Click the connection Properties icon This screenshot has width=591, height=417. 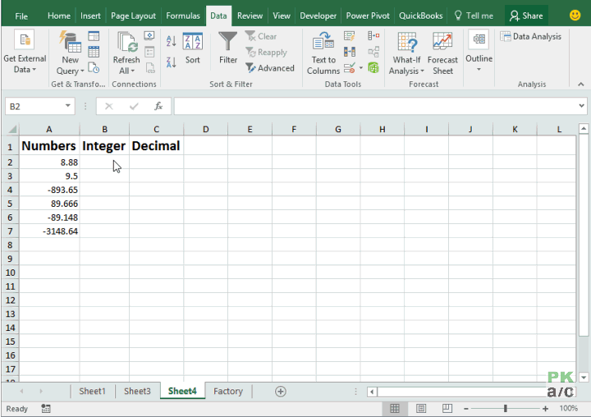pyautogui.click(x=149, y=52)
